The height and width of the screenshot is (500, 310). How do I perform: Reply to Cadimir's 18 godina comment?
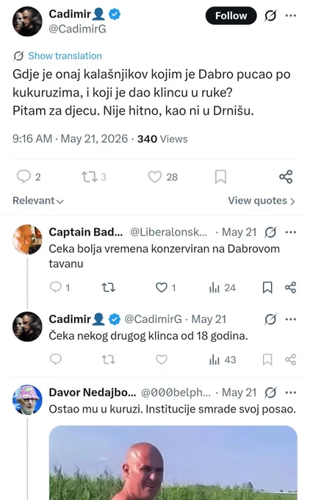tap(56, 360)
